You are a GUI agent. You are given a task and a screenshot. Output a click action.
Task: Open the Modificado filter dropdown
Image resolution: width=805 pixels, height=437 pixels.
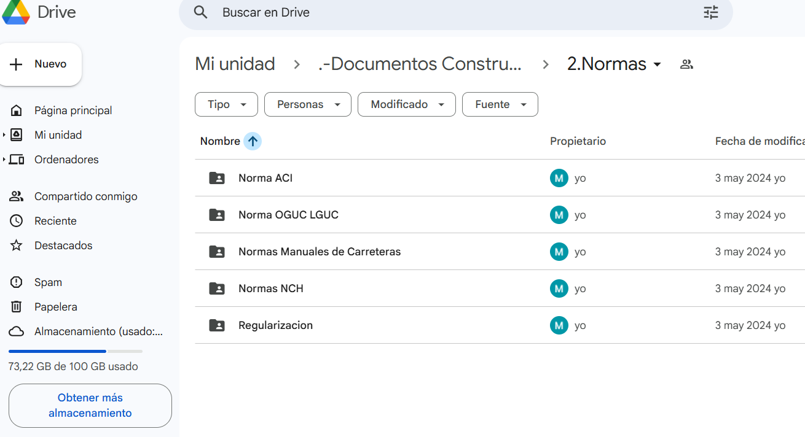pos(406,104)
